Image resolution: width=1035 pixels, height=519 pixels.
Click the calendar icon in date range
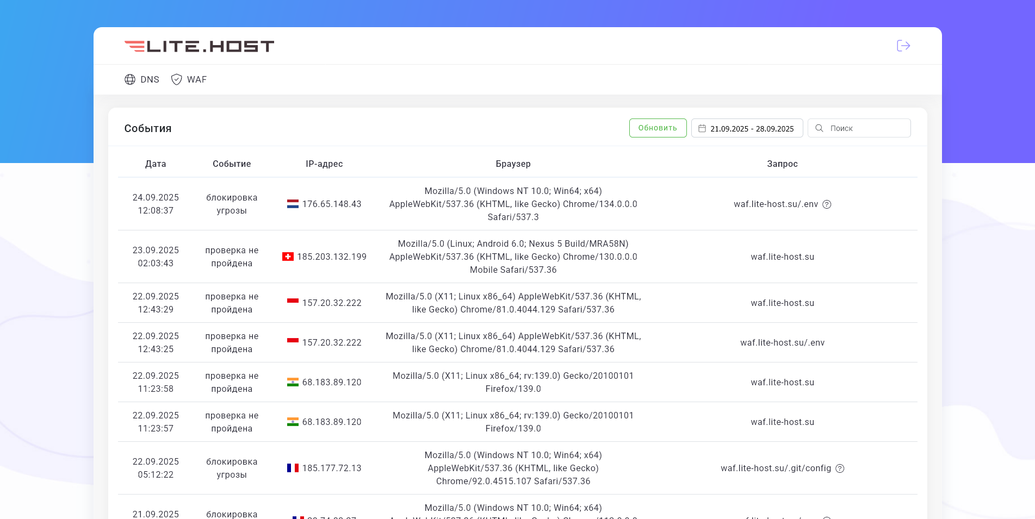(x=702, y=128)
